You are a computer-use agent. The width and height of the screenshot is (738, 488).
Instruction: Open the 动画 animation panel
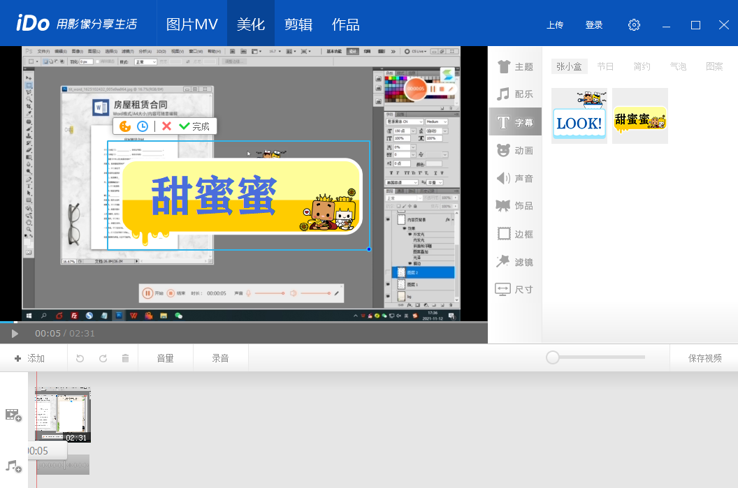point(515,150)
